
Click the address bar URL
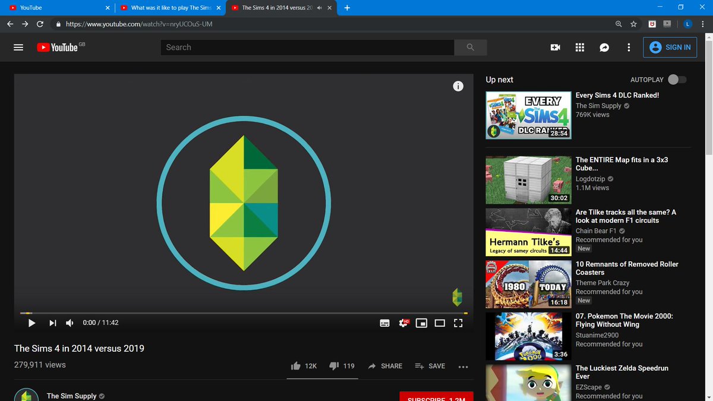coord(139,24)
